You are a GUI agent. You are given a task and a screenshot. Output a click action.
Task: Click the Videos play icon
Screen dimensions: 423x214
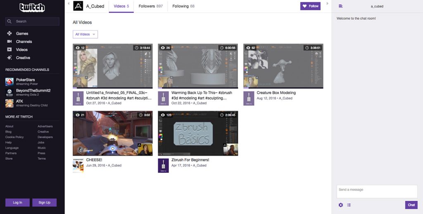10,49
